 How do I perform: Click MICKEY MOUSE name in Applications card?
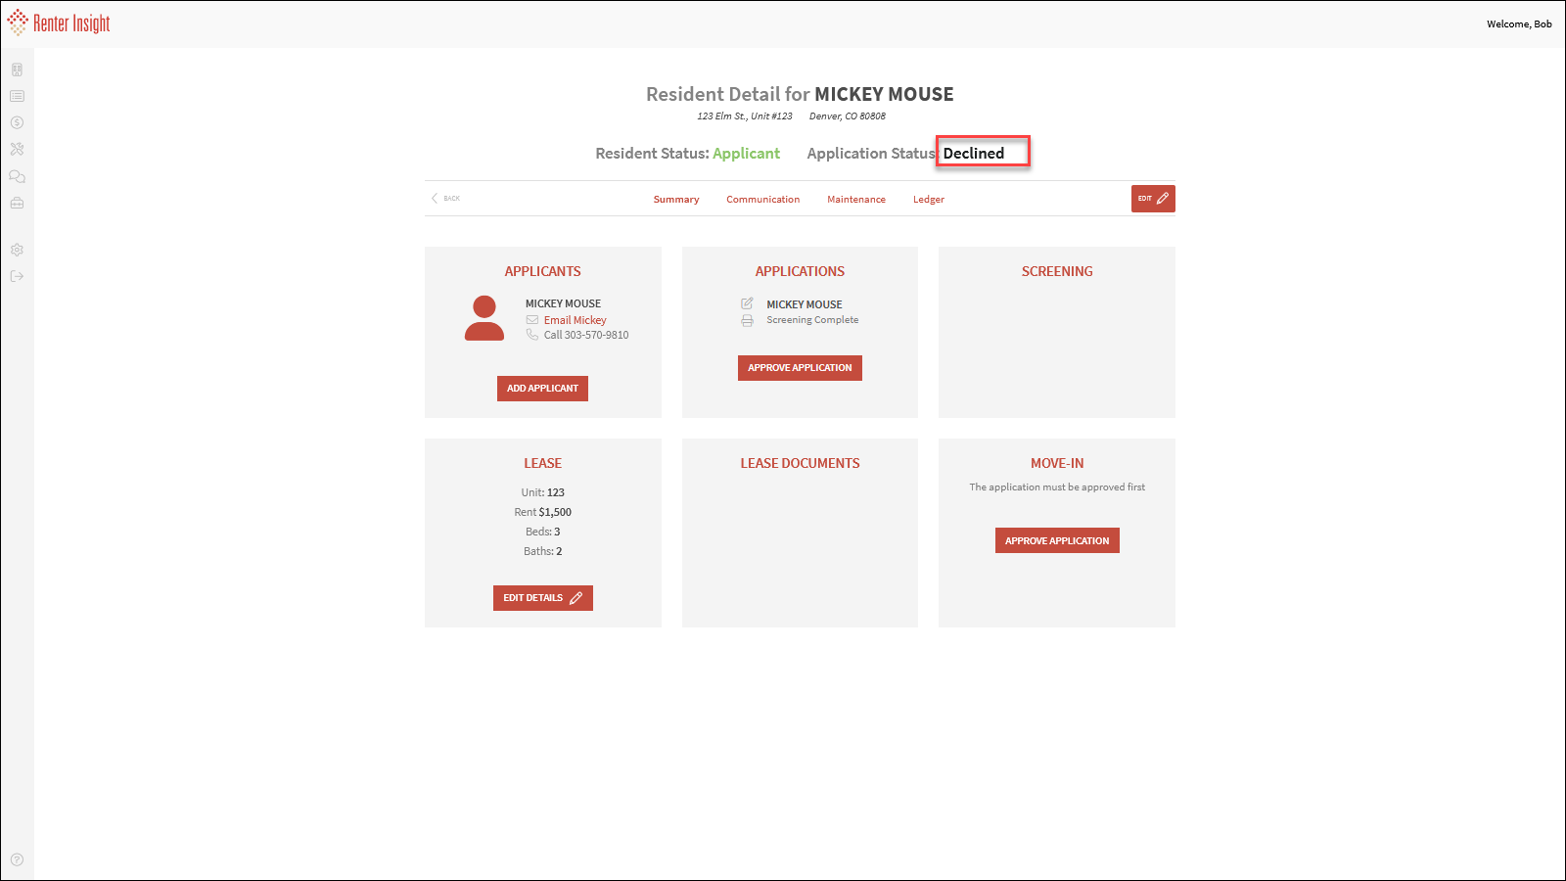(x=805, y=304)
